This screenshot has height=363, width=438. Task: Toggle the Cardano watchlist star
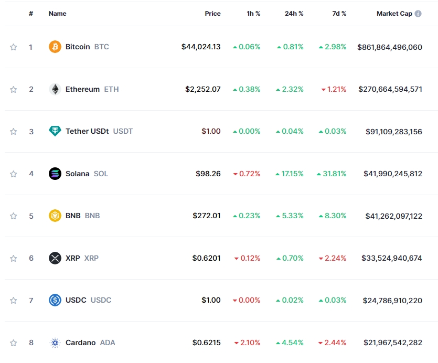[13, 343]
